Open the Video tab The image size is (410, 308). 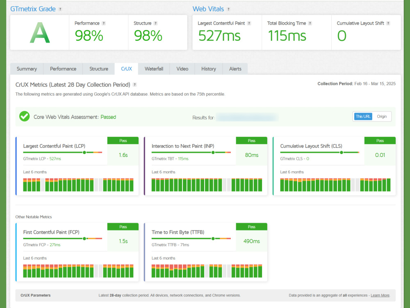[x=182, y=69]
